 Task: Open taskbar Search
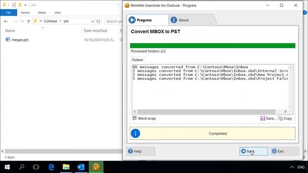point(22,167)
